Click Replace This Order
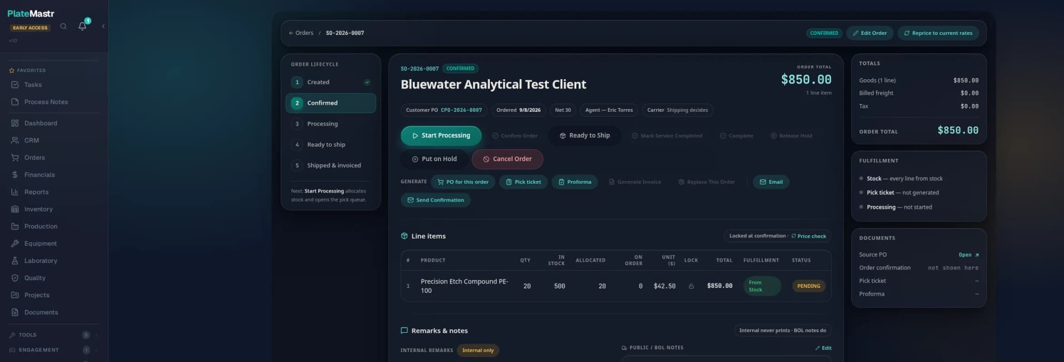 707,182
